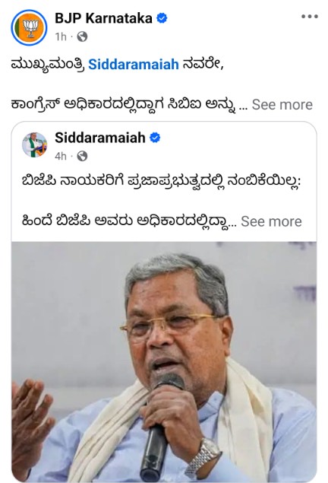The height and width of the screenshot is (483, 328).
Task: Open the BJP Karnataka profile picture
Action: (29, 27)
